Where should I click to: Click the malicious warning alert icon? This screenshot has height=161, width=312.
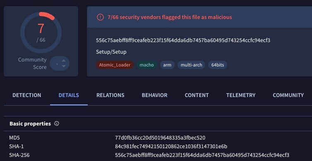pos(100,17)
